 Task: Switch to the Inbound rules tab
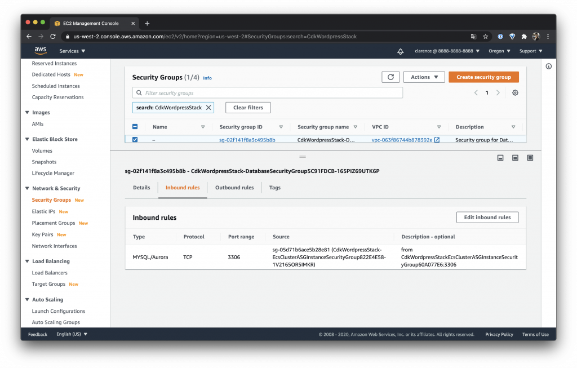[x=183, y=188]
